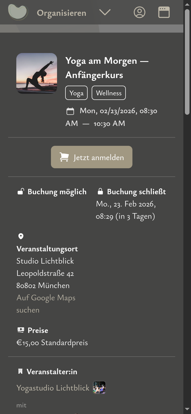Click the Preise heading
191x414 pixels.
(38, 330)
